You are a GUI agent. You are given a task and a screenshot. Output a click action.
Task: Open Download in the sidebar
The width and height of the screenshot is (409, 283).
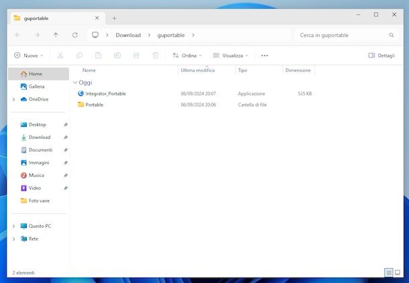coord(40,137)
